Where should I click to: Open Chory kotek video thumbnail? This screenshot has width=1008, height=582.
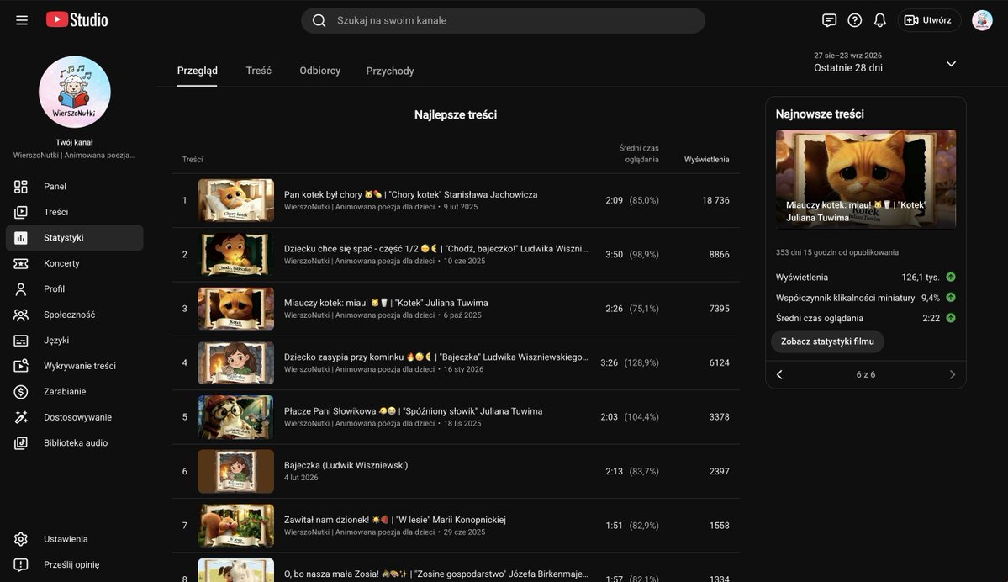pos(236,201)
